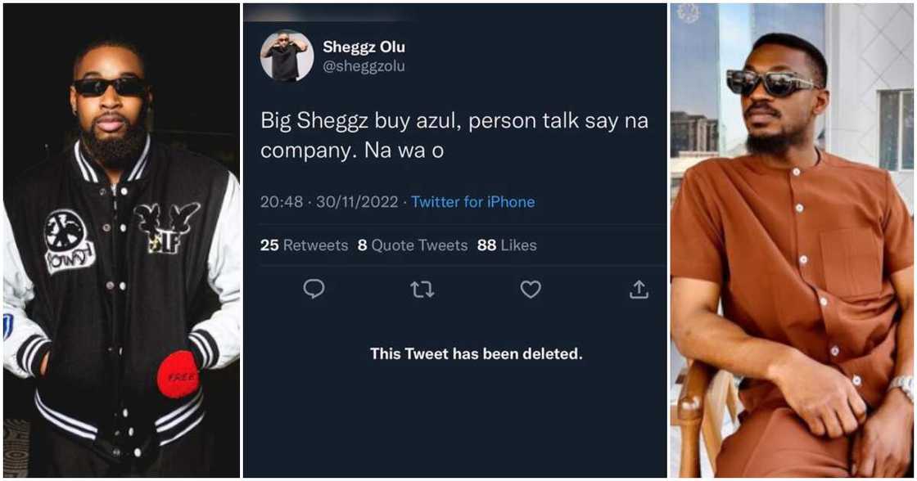Open the 88 Likes list
The image size is (917, 481).
pyautogui.click(x=507, y=245)
